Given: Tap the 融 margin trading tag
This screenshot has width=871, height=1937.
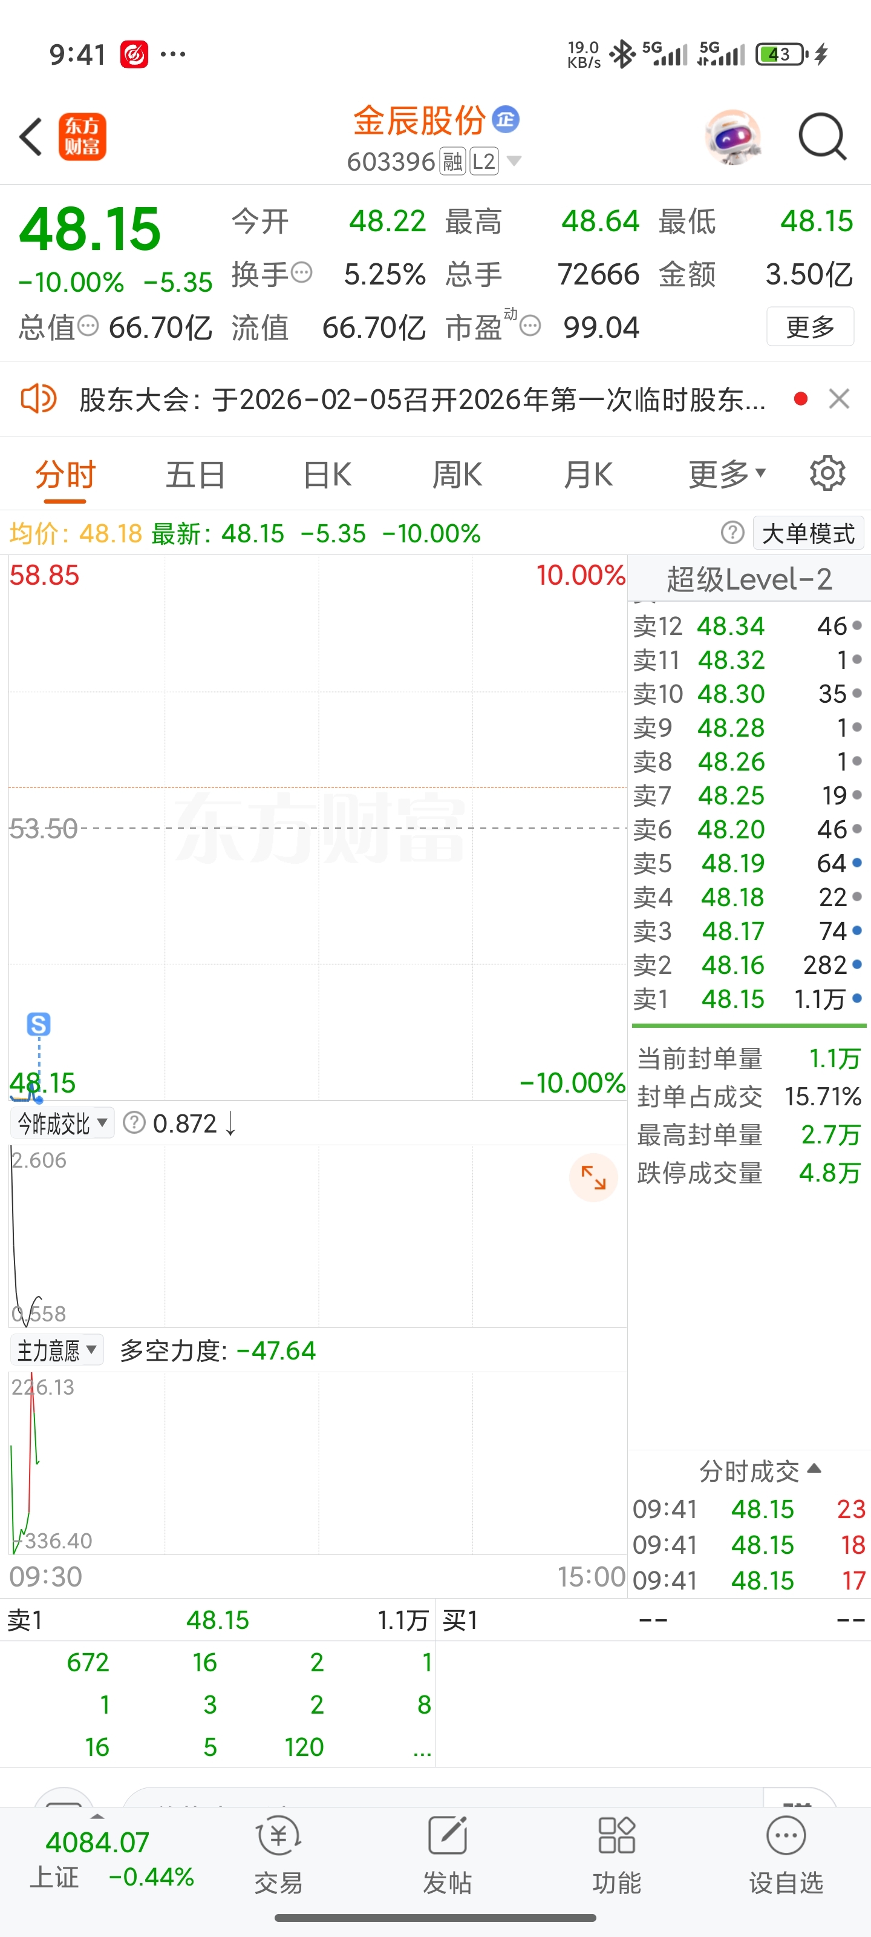Looking at the screenshot, I should click(452, 161).
